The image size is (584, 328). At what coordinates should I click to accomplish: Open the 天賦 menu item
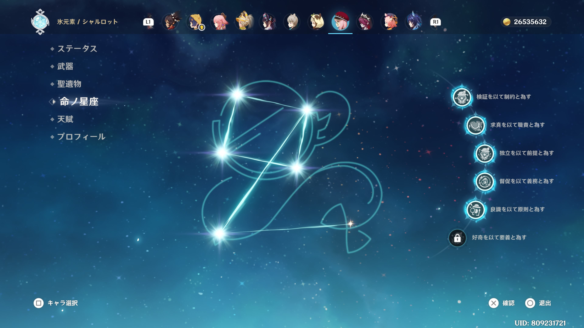[65, 119]
